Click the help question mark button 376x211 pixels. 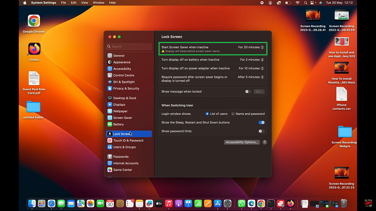point(265,142)
